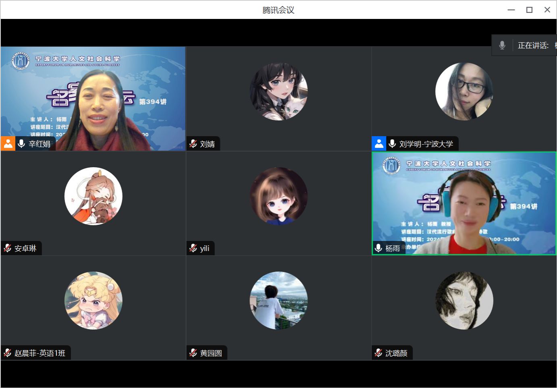Click the microphone icon next to 刘学明-宁波大学

pyautogui.click(x=392, y=144)
